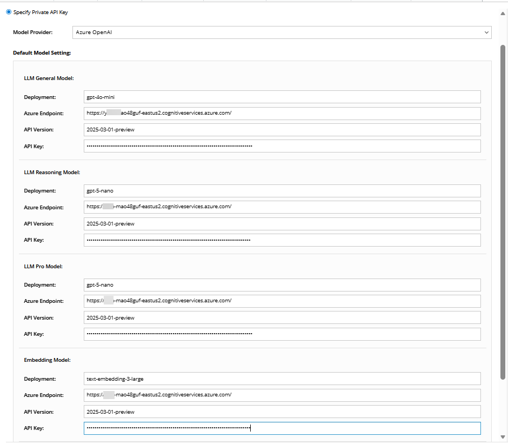Viewport: 508px width, 444px height.
Task: Click the Deployment field under LLM Pro Model
Action: tap(282, 285)
